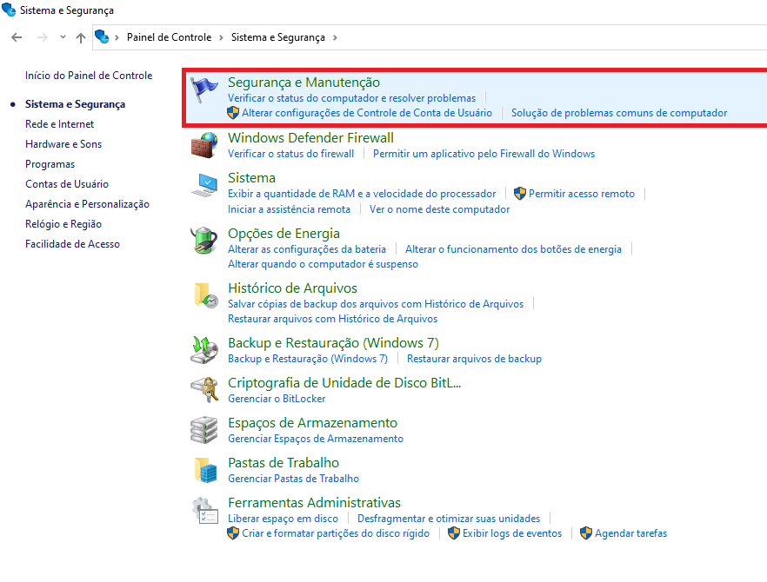Click Permitir um aplicativo pelo Firewall

484,154
